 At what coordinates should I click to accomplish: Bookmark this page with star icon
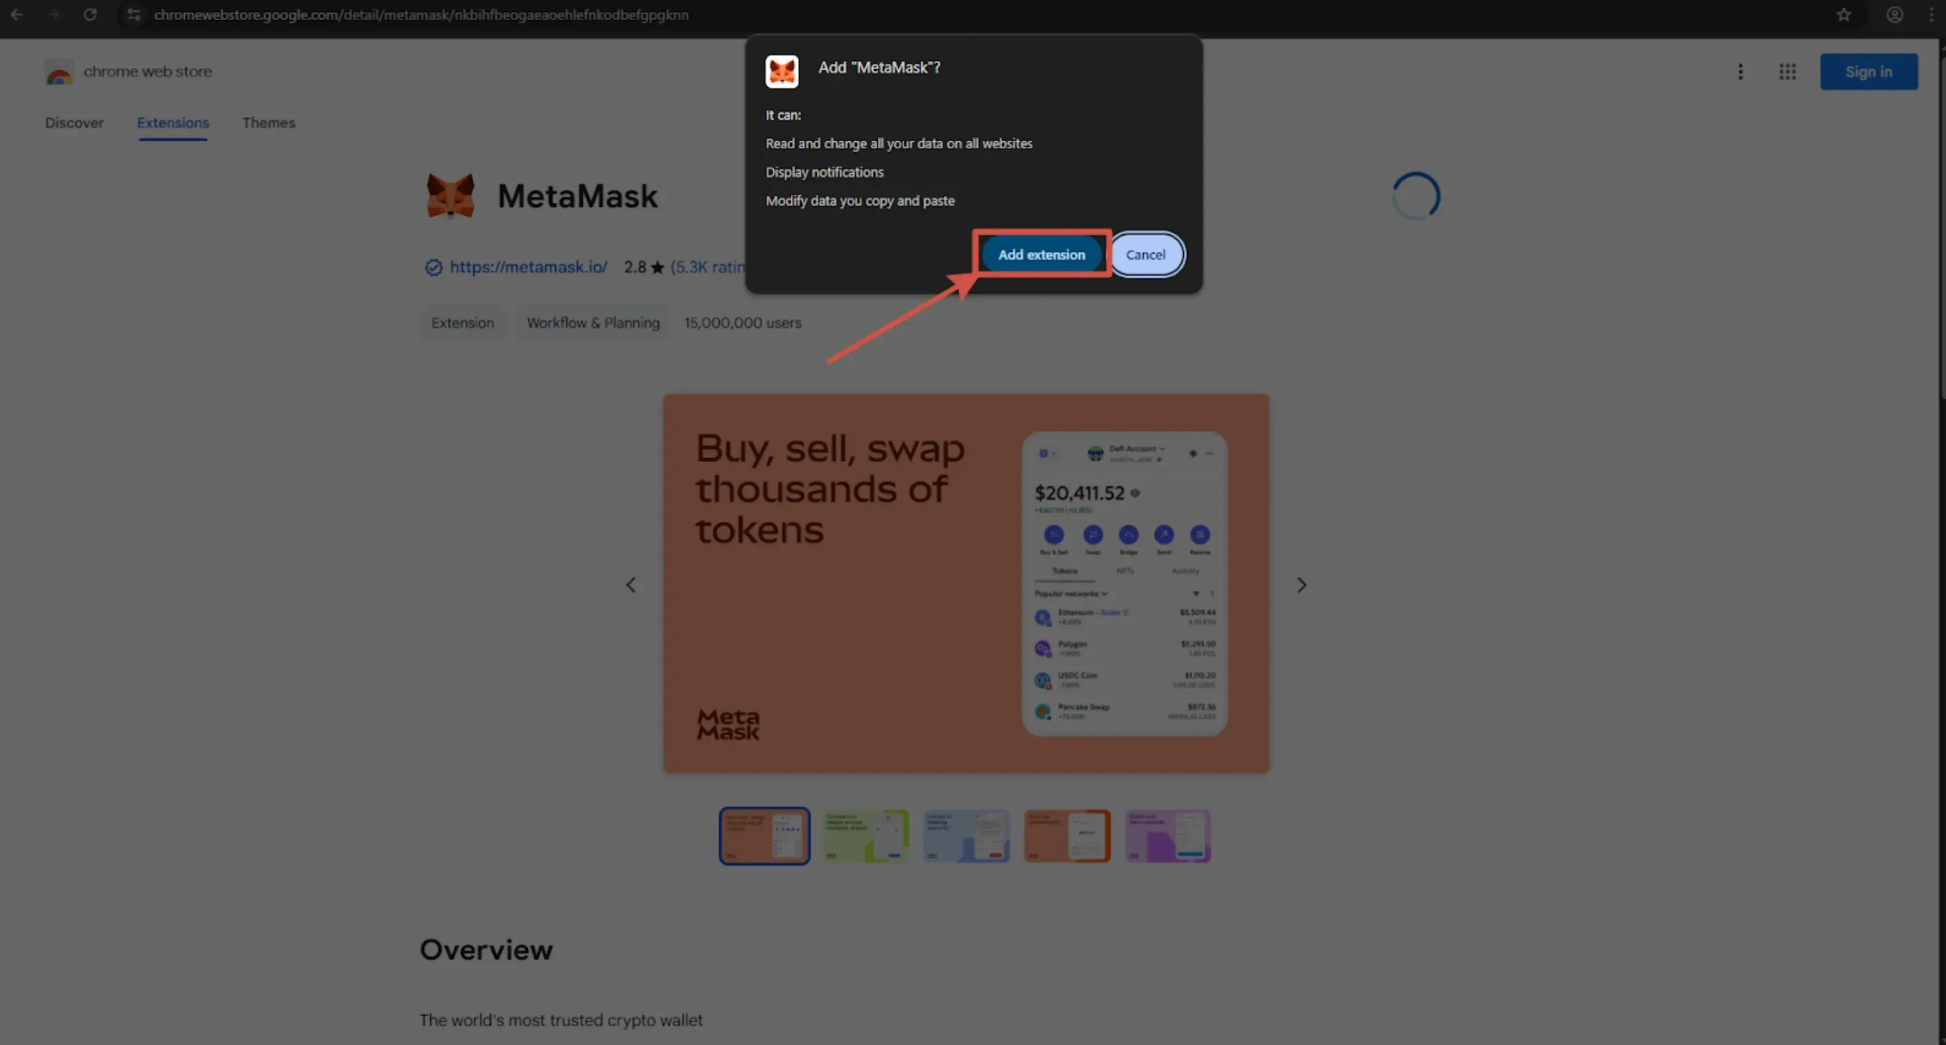pos(1843,14)
